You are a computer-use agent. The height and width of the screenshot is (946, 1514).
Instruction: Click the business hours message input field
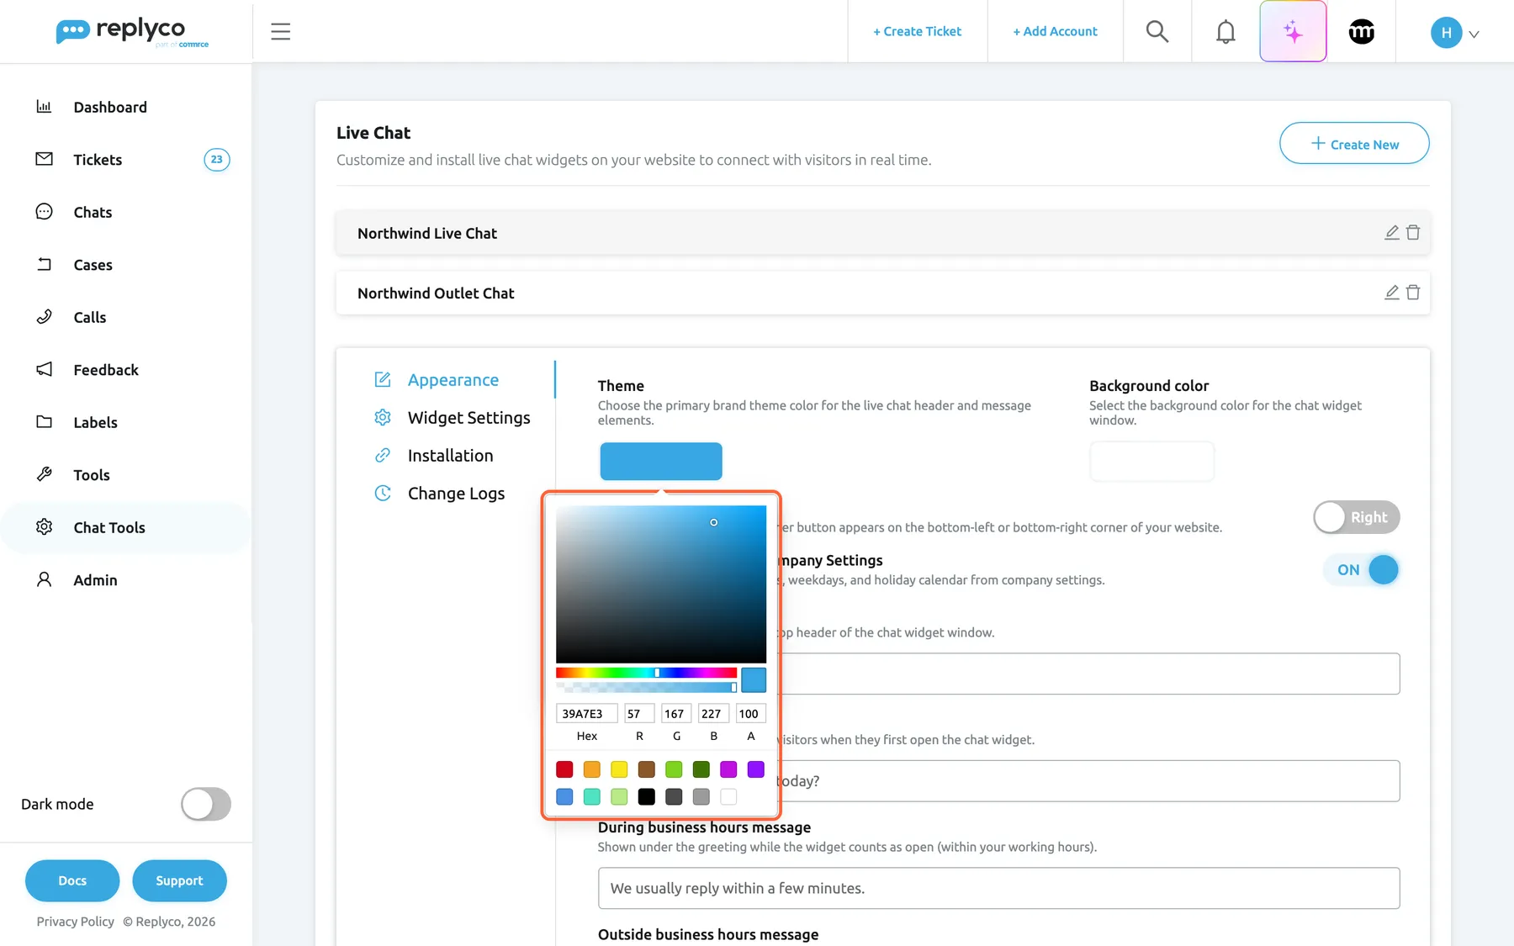click(998, 888)
